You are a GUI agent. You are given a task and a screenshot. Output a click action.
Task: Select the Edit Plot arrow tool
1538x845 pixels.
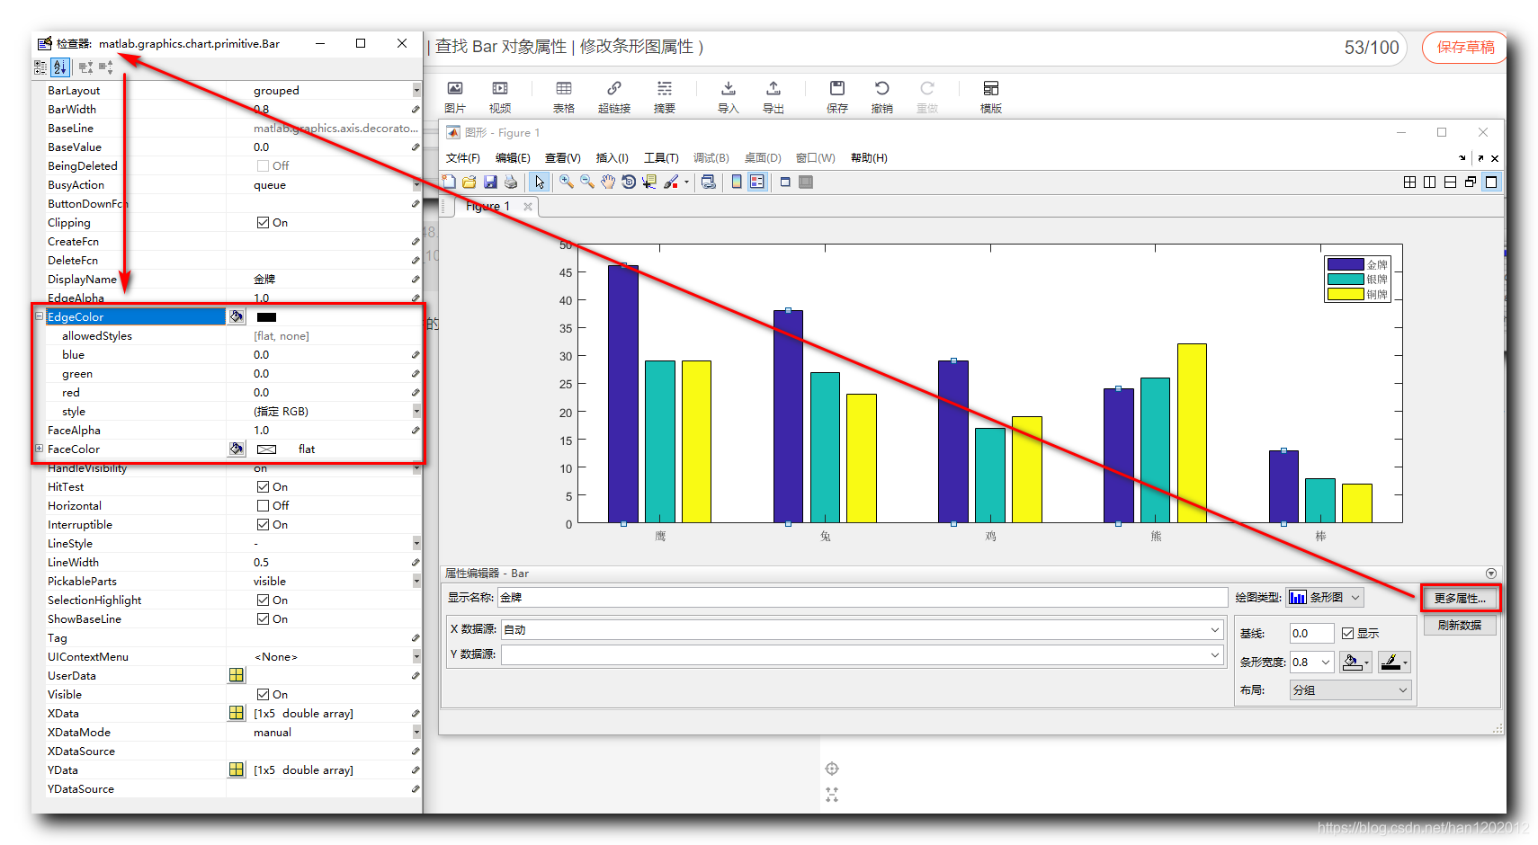539,182
